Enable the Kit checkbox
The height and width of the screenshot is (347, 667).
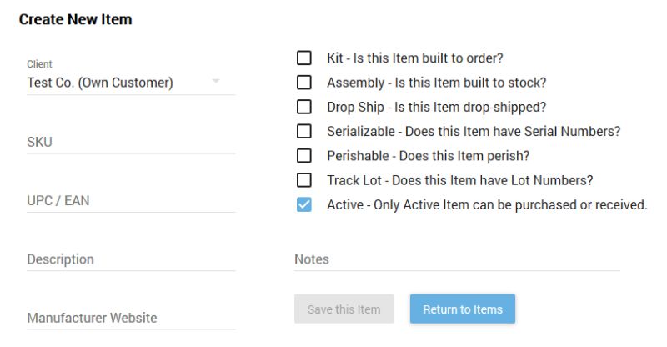[304, 58]
